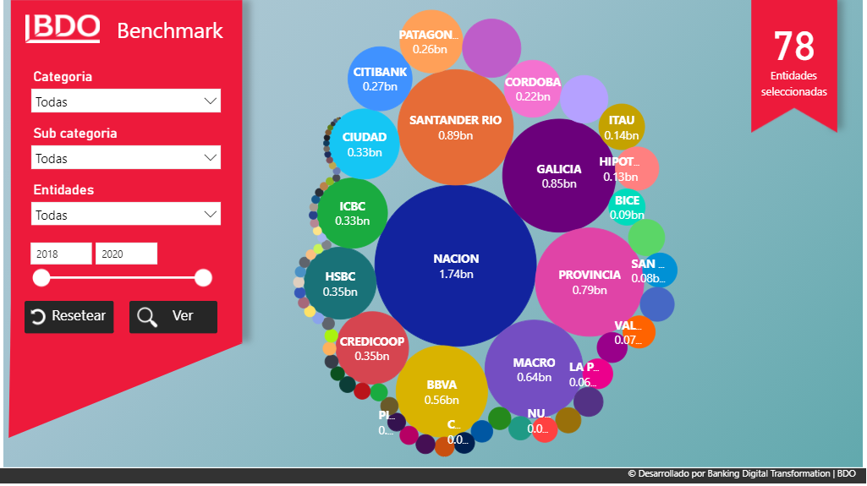Click the circular arrow icon on Resetear
The width and height of the screenshot is (867, 486).
(x=37, y=316)
